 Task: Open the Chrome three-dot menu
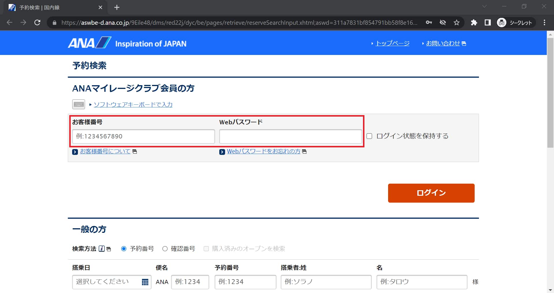[544, 22]
